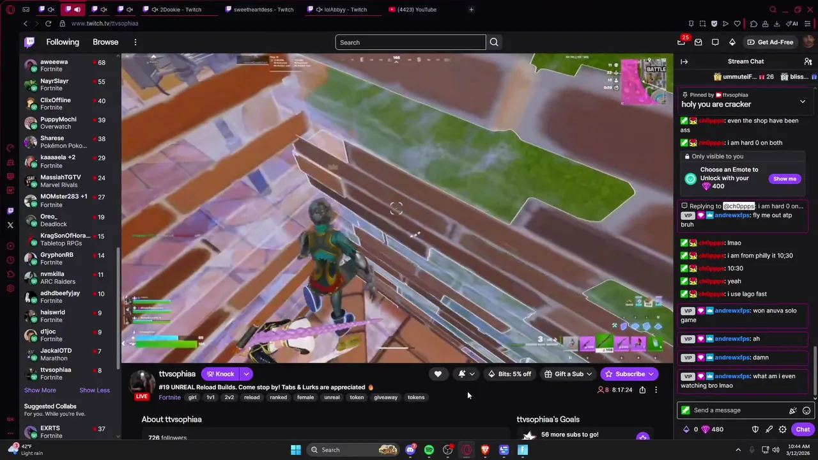Screen dimensions: 818x460
Task: Click the stream video player
Action: 397,208
